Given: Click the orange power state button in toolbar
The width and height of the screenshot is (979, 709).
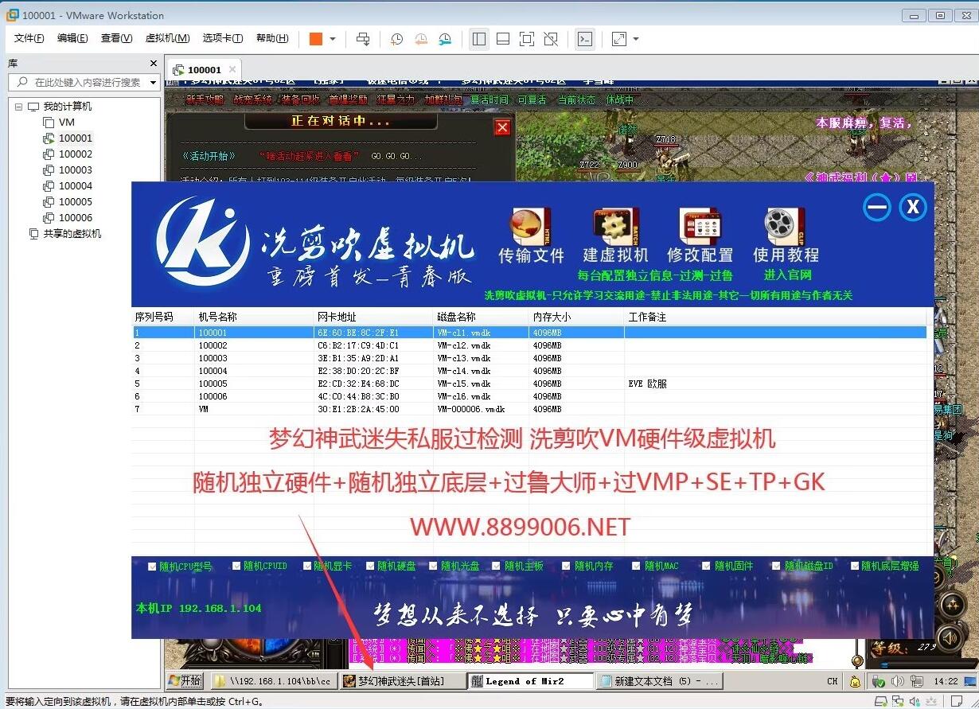Looking at the screenshot, I should coord(316,38).
